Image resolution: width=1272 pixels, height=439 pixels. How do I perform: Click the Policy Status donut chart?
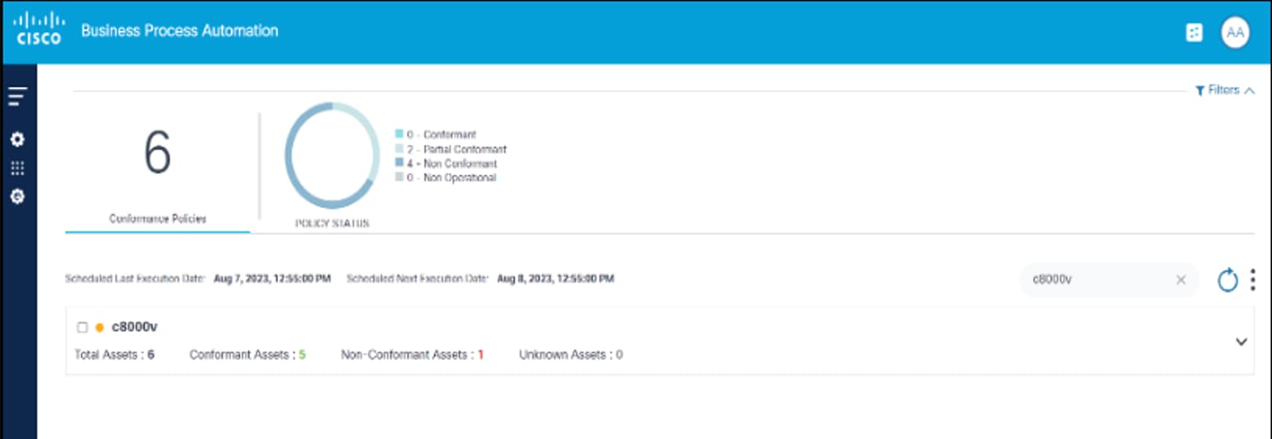331,155
